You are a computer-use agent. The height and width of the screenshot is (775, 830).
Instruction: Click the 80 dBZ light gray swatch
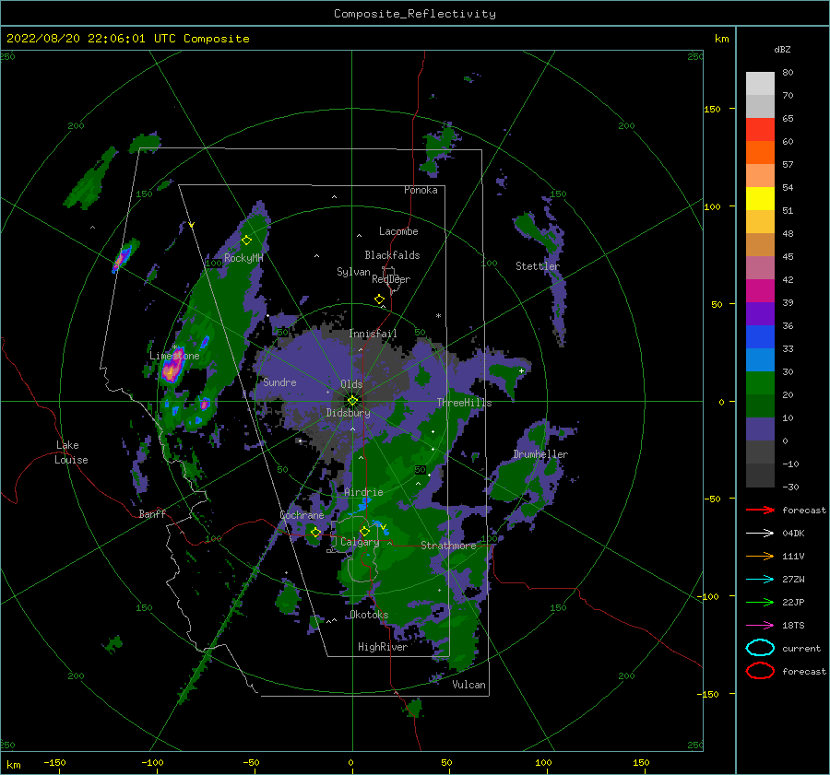tap(760, 84)
